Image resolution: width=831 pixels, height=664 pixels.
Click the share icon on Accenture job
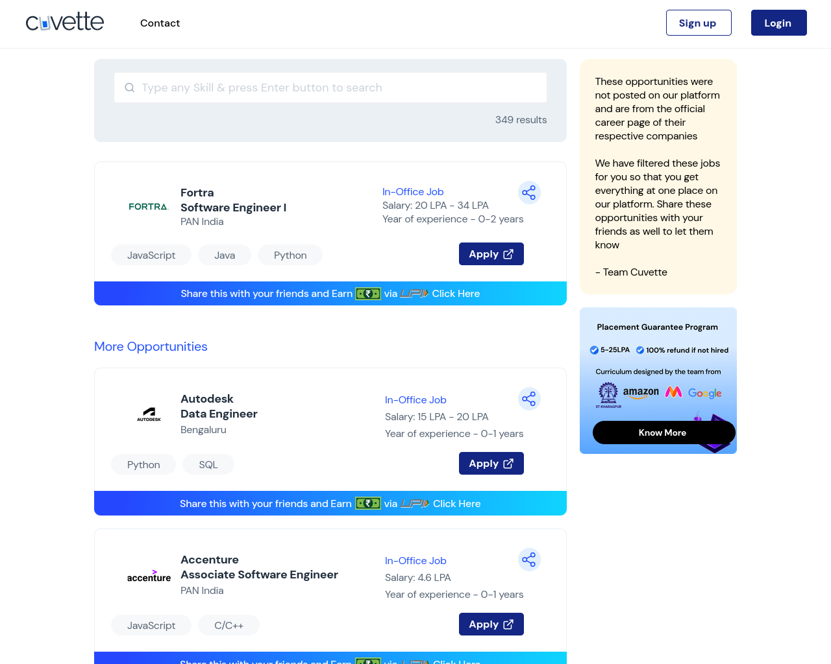529,560
